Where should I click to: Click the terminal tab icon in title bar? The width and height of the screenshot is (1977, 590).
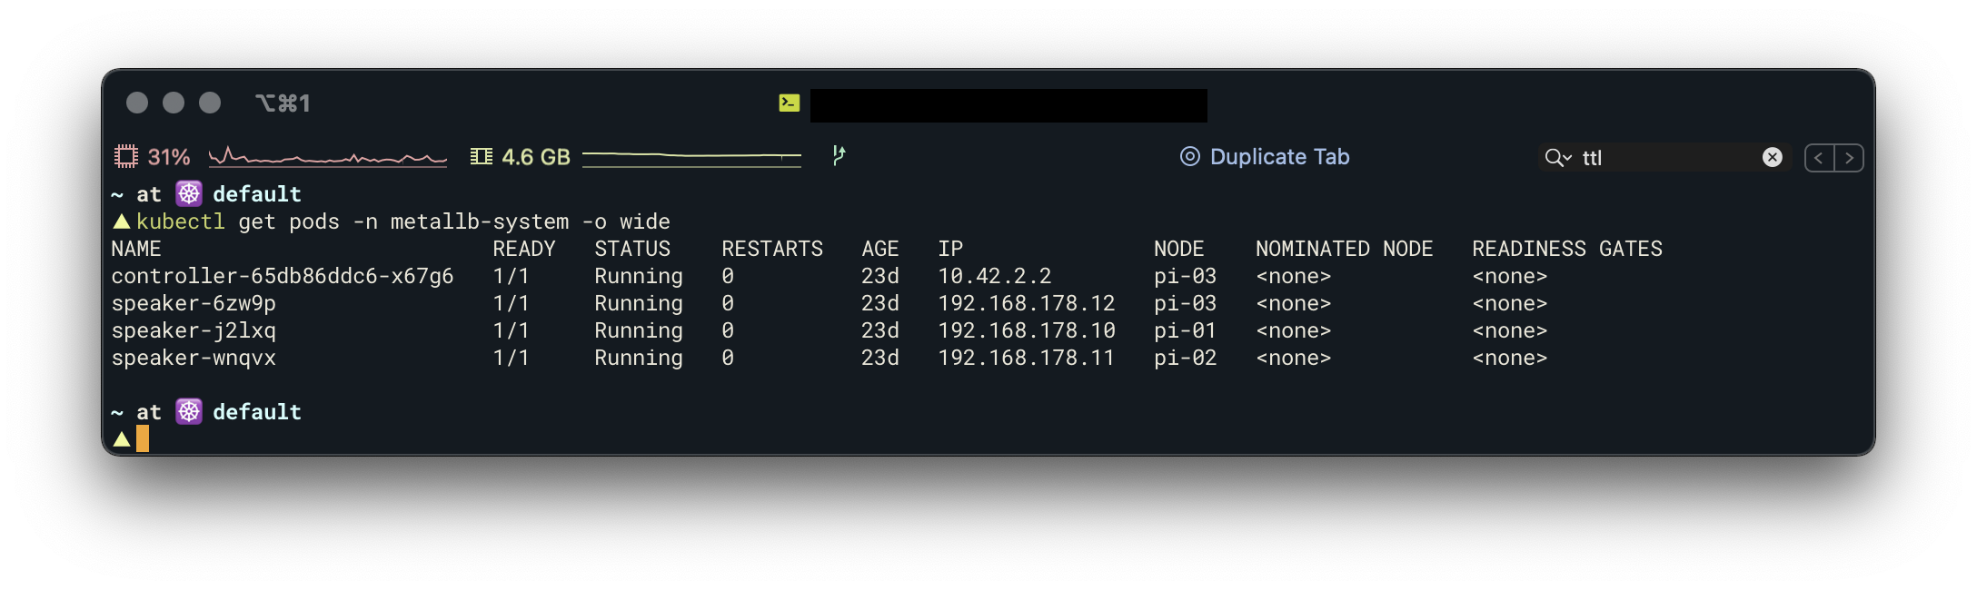[789, 103]
